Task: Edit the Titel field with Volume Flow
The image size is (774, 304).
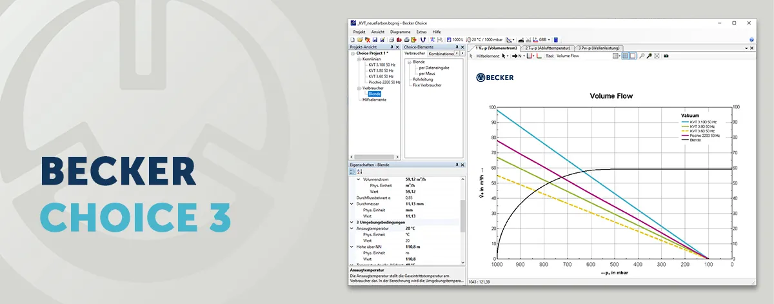Action: tap(584, 56)
